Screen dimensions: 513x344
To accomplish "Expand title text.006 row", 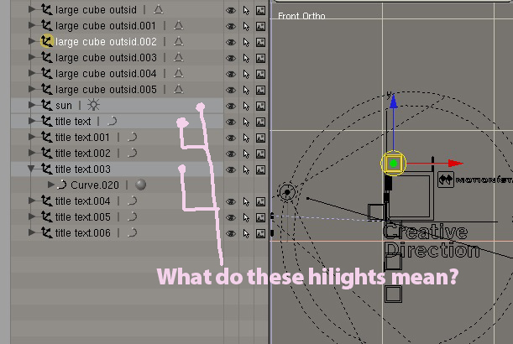I will click(32, 232).
